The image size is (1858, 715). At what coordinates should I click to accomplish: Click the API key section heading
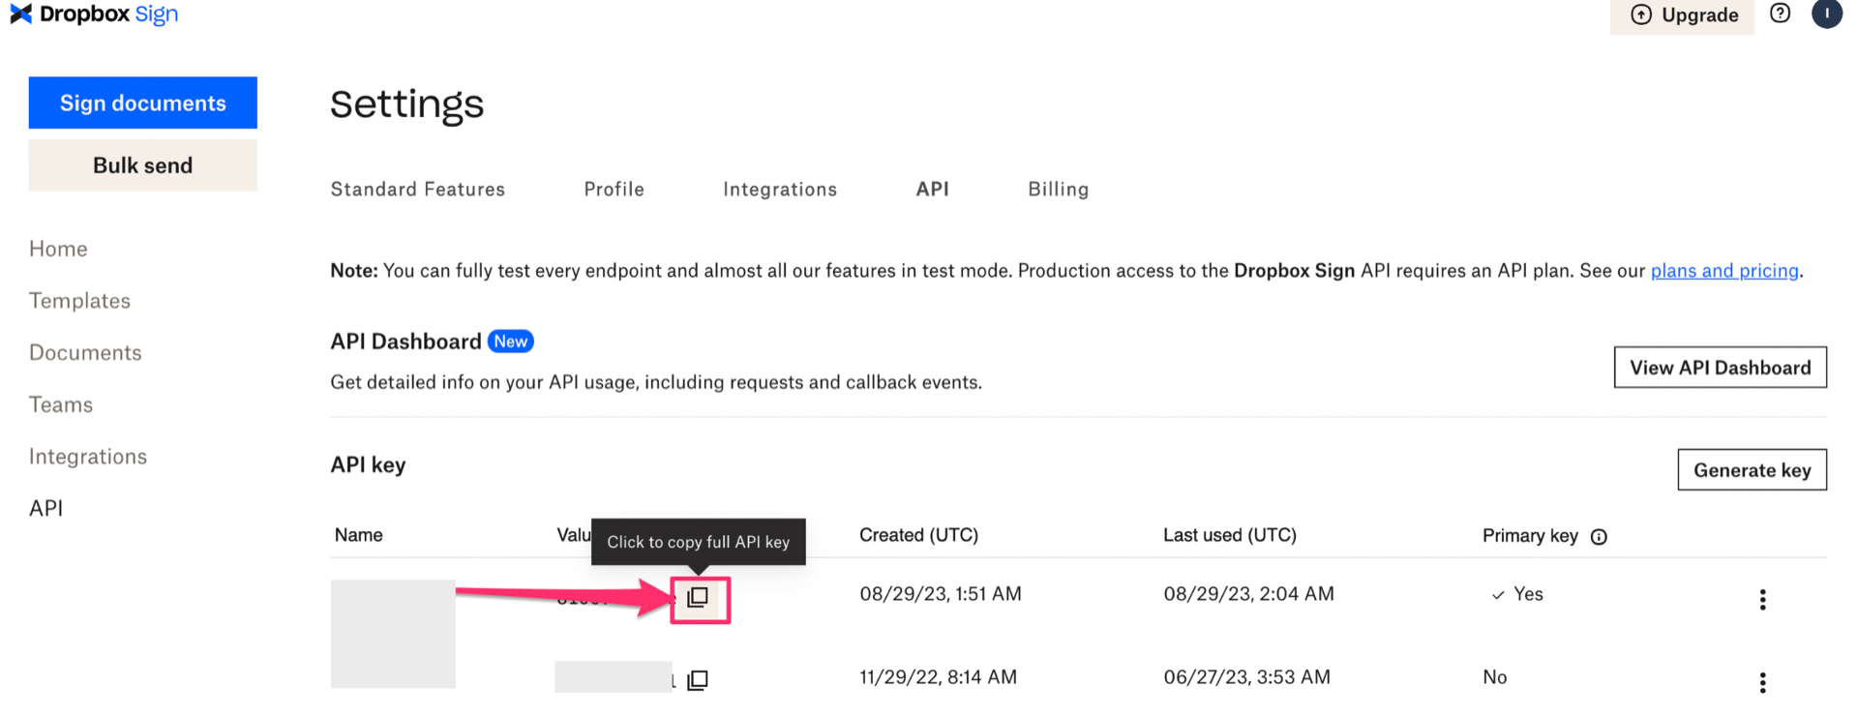click(x=368, y=465)
